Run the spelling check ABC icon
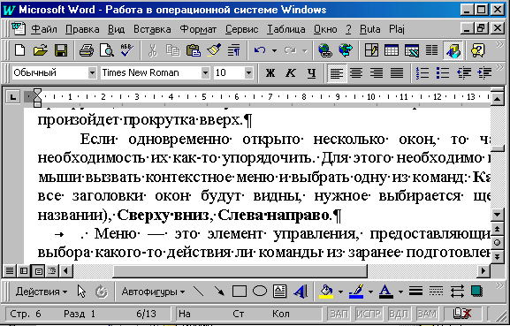Image resolution: width=510 pixels, height=326 pixels. [126, 50]
